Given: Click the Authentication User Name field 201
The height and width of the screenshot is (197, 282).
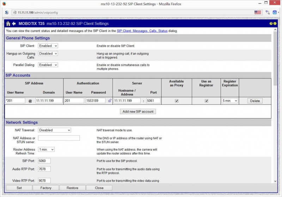Looking at the screenshot, I should 74,101.
